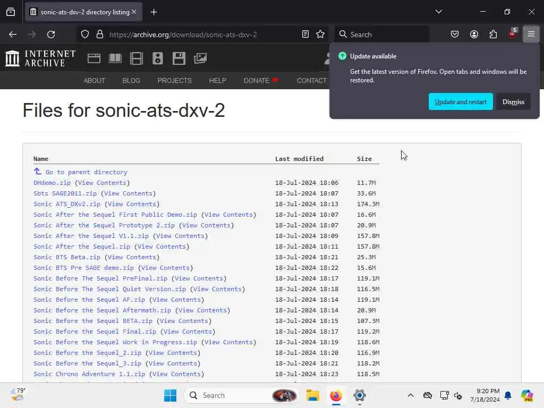The width and height of the screenshot is (544, 408).
Task: Expand the list all tabs chevron
Action: point(438,12)
